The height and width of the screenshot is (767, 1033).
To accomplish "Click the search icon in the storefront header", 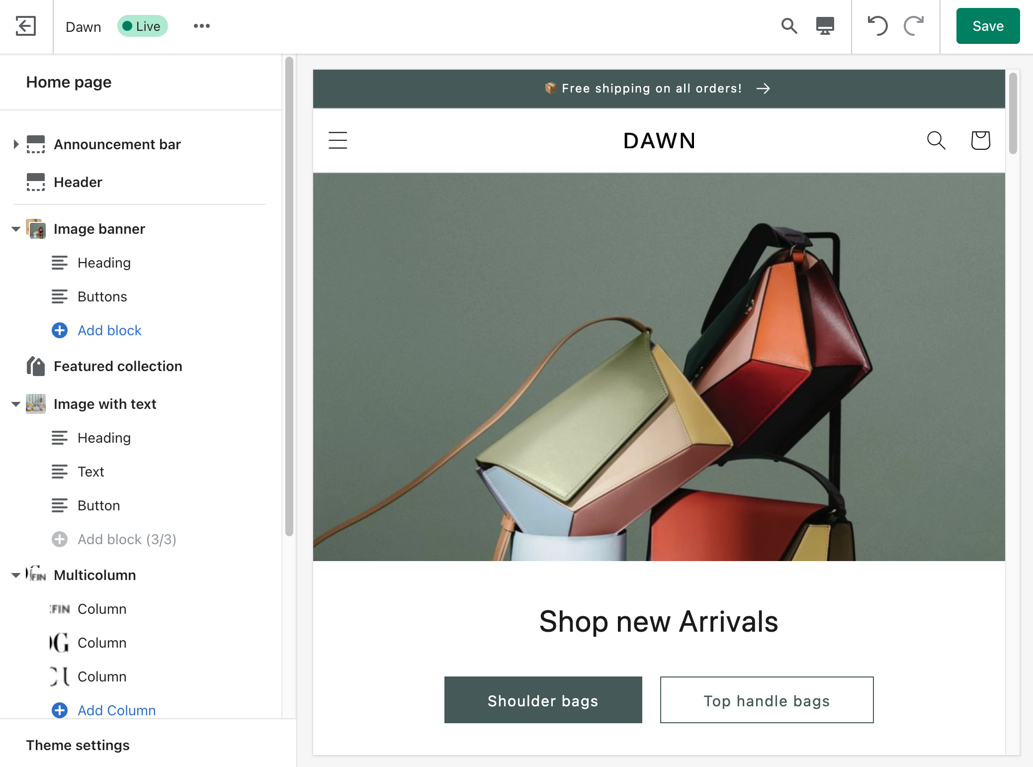I will click(x=936, y=139).
